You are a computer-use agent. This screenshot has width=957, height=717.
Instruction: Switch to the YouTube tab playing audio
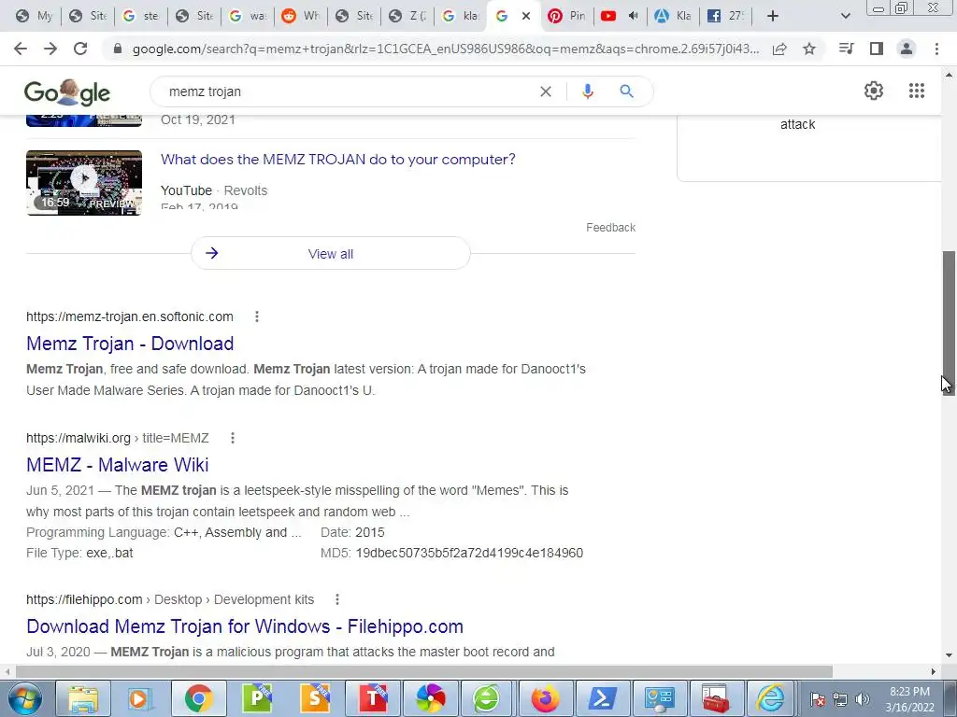(x=621, y=16)
